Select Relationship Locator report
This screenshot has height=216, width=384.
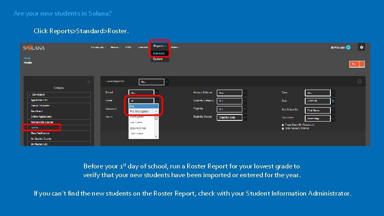59,122
